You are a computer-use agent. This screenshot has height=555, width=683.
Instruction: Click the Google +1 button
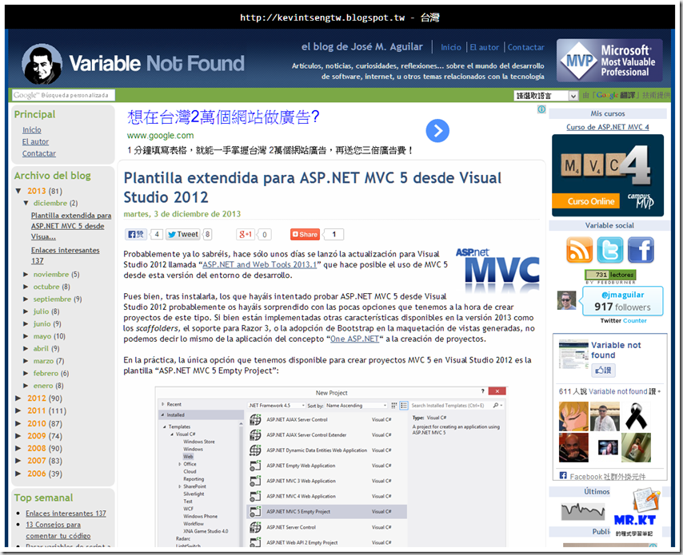(x=246, y=235)
